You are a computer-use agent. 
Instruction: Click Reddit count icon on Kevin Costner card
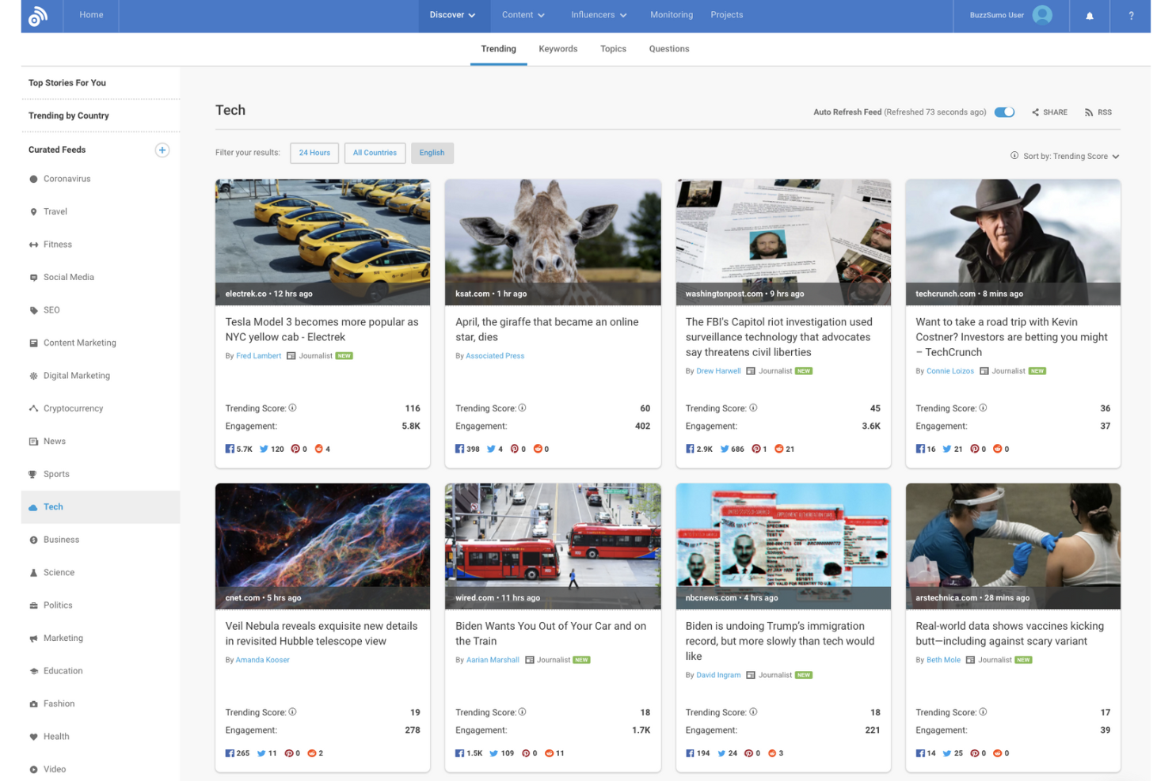pyautogui.click(x=998, y=449)
